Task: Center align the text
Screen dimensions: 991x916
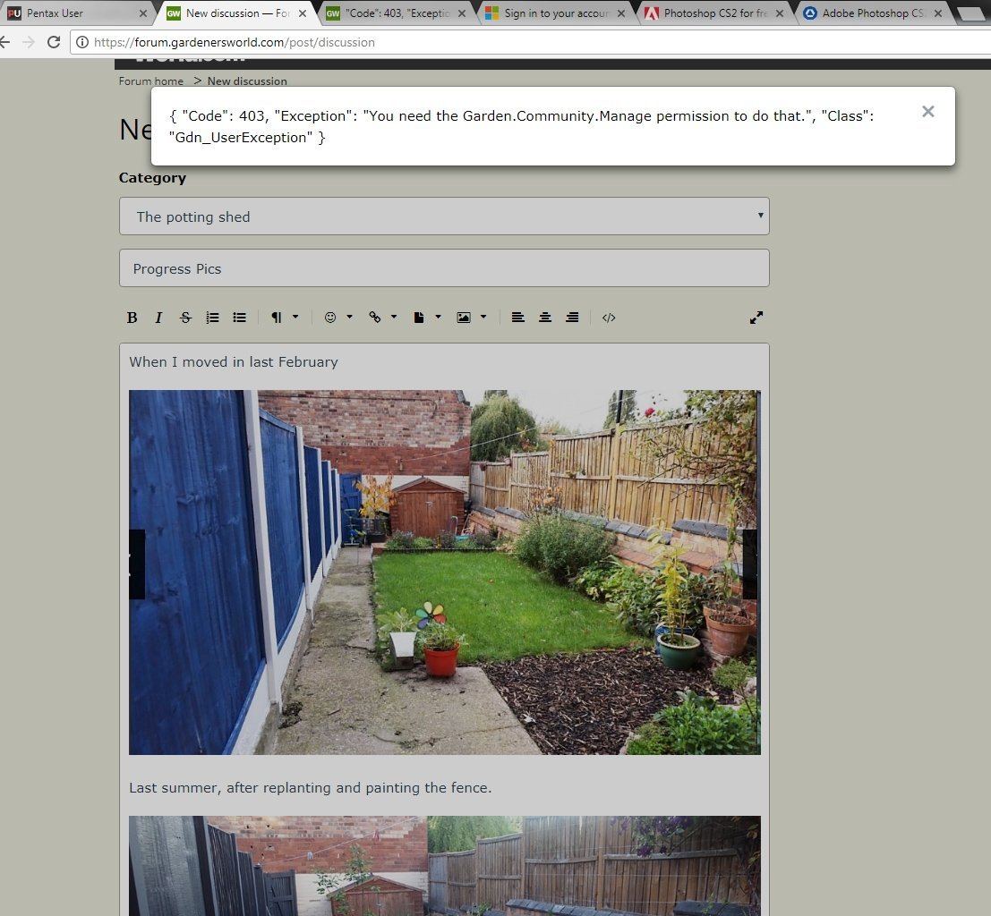Action: [x=545, y=318]
